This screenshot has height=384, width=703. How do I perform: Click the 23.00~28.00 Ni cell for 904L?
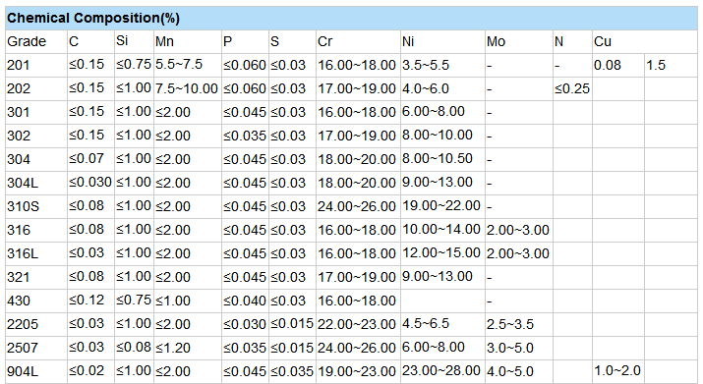click(x=442, y=371)
